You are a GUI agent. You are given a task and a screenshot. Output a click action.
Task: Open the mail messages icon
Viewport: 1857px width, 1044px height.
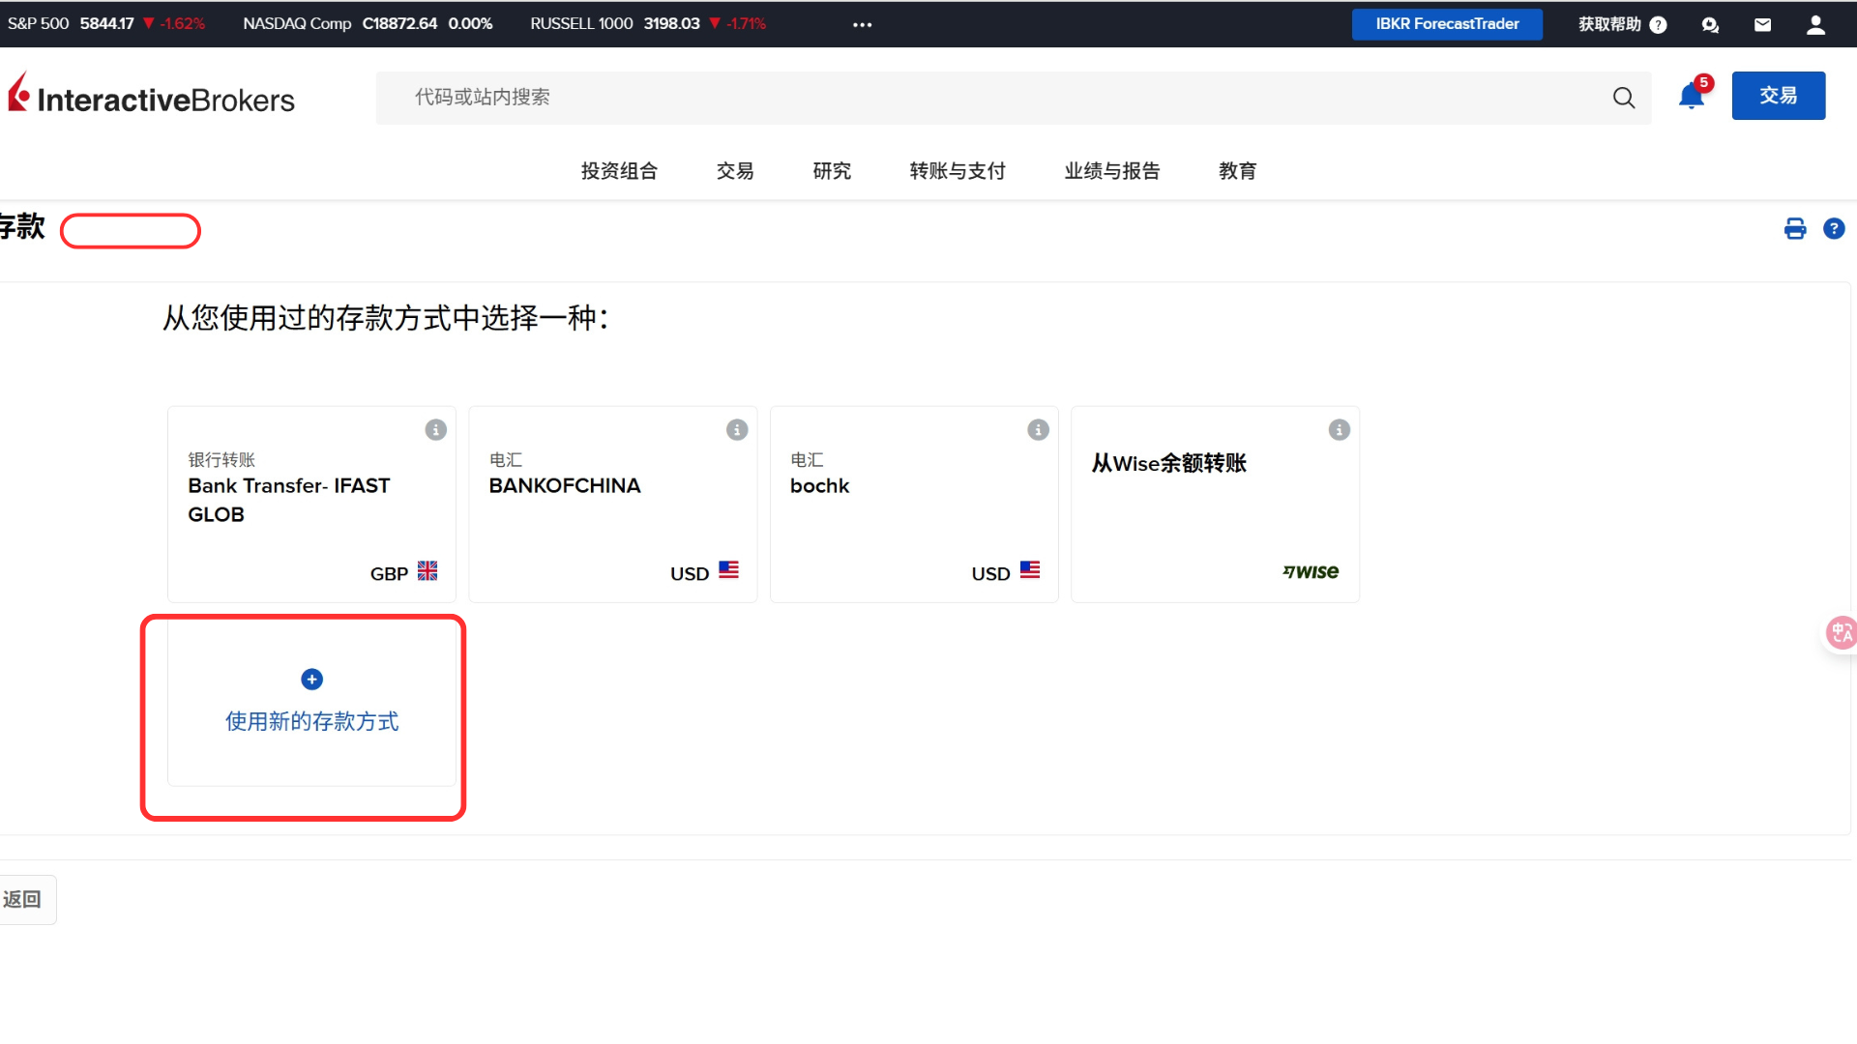click(x=1762, y=25)
